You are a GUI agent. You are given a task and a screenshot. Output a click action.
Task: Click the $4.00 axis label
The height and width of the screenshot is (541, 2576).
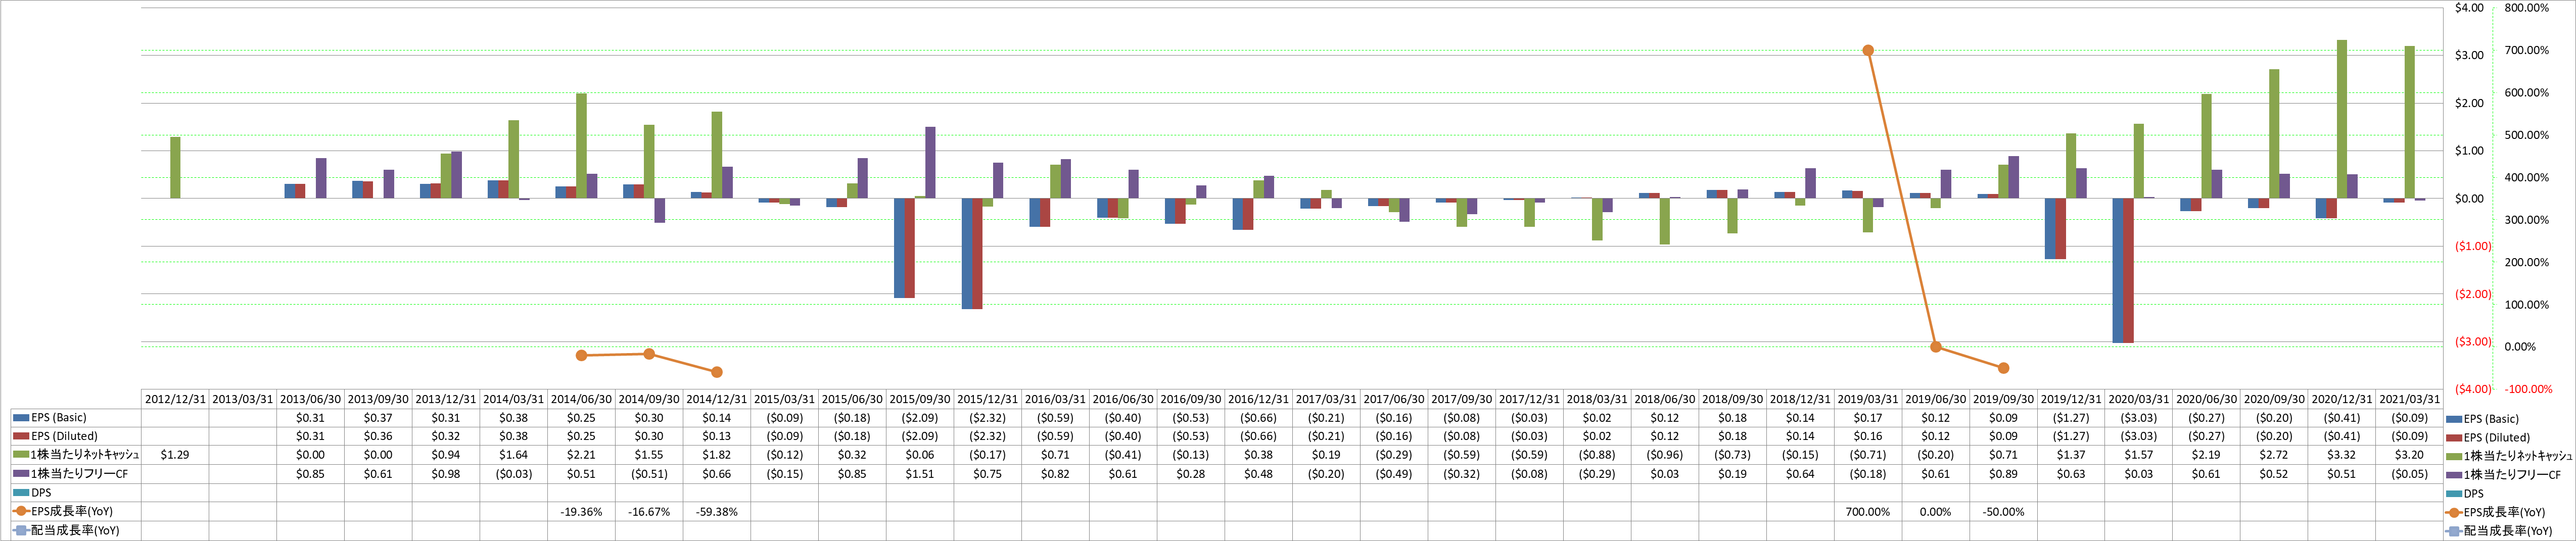point(2469,8)
